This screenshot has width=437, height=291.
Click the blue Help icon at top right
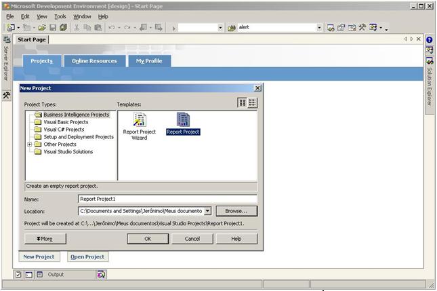pos(430,40)
